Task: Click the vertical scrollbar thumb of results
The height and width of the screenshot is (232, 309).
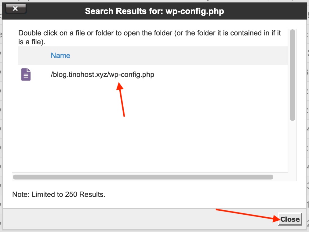Action: [293, 75]
